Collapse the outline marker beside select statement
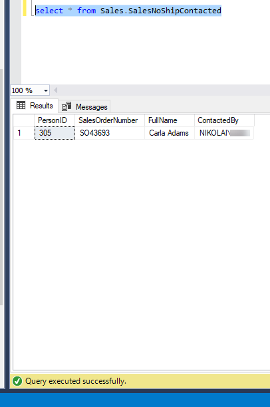 (33, 11)
